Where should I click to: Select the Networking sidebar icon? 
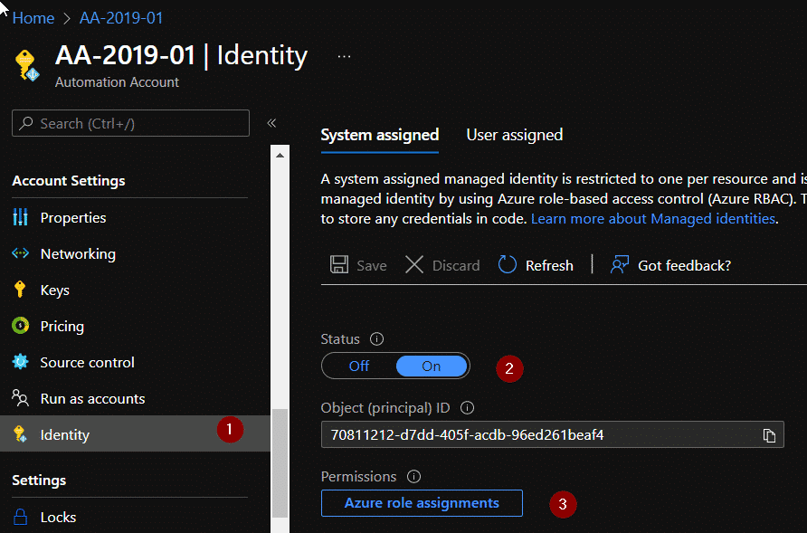pos(20,253)
